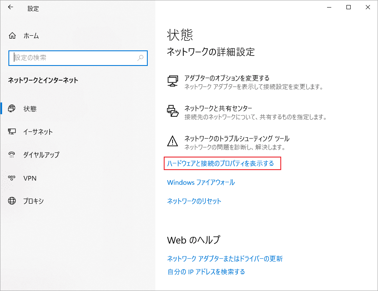Screen dimensions: 378x291
Task: Click the ダイヤルアップ phone icon
Action: 12,155
